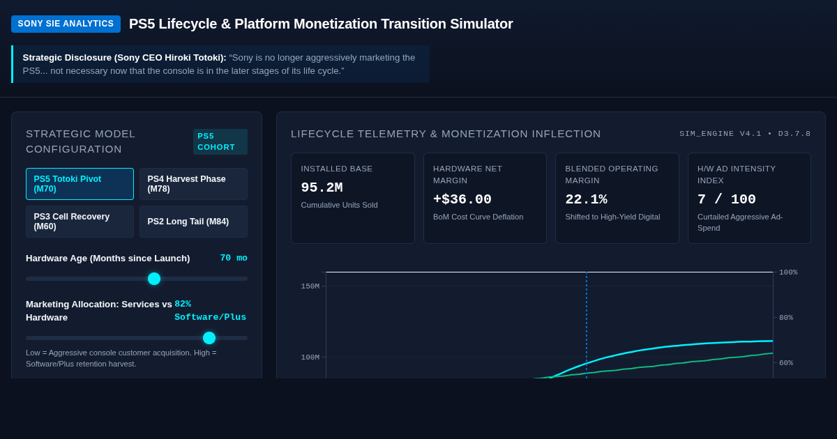Viewport: 837px width, 439px height.
Task: Click the Shifted to High-Yield Digital caption
Action: click(612, 217)
